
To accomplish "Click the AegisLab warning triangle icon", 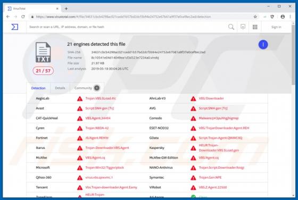I will pos(80,98).
